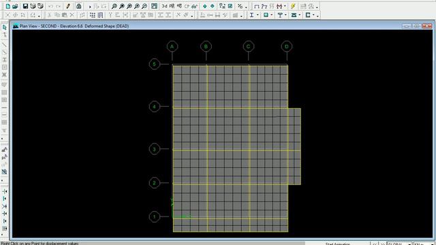Toggle perspective view glasses icon
436x245 pixels.
[x=194, y=6]
